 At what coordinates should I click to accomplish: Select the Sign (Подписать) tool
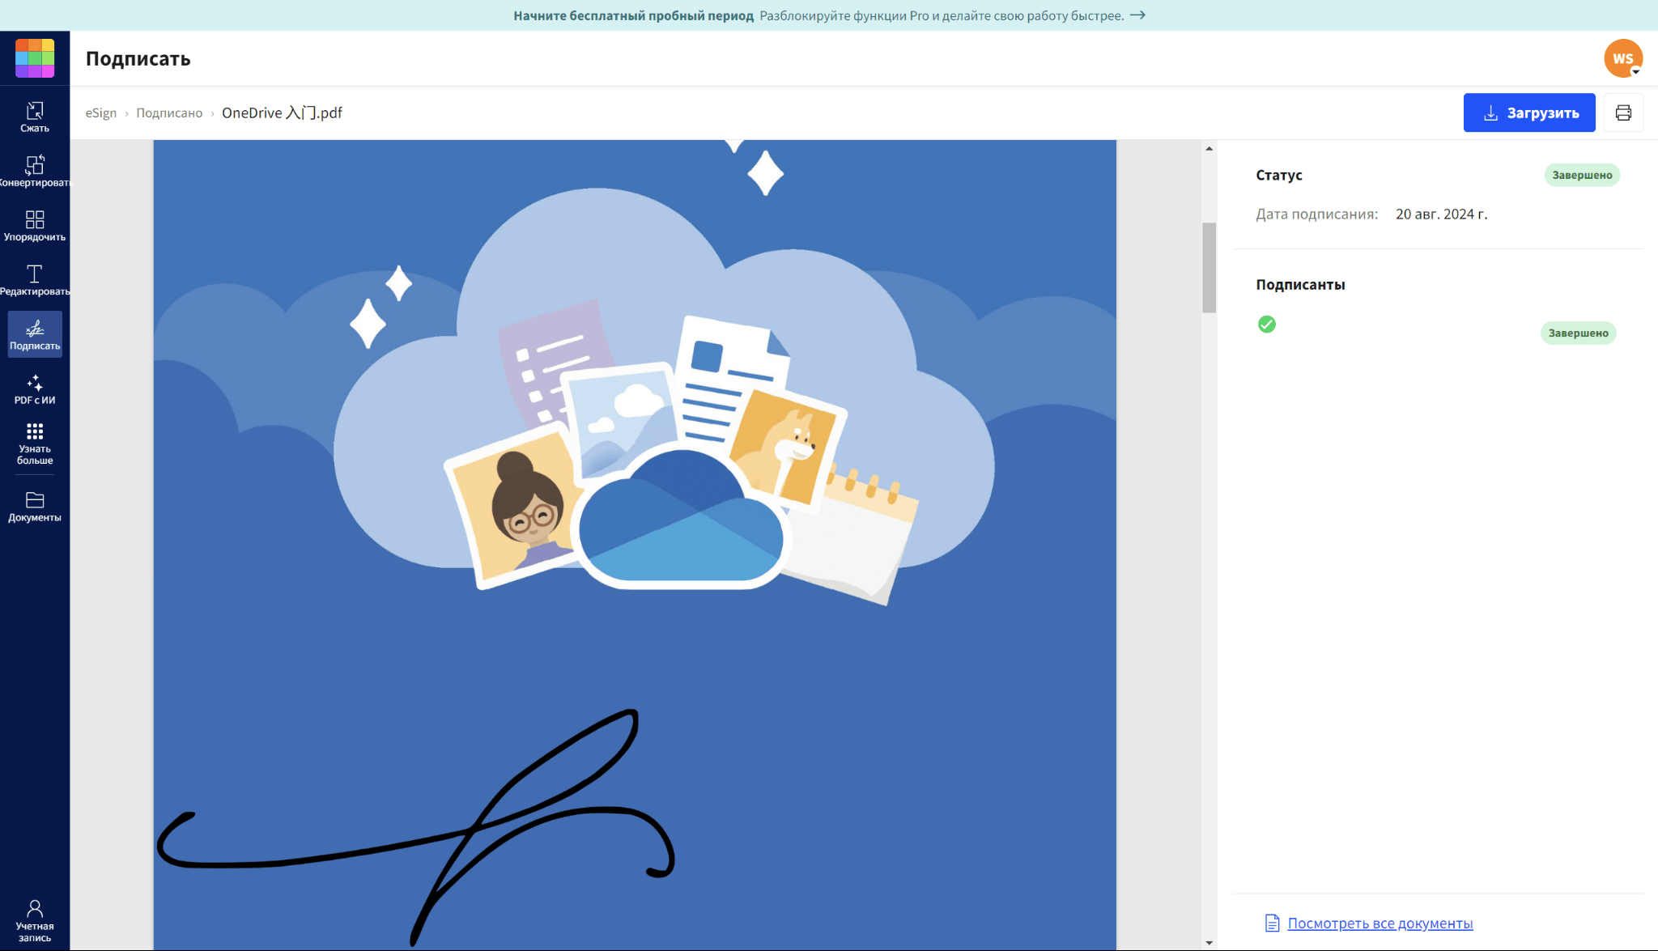pos(35,333)
